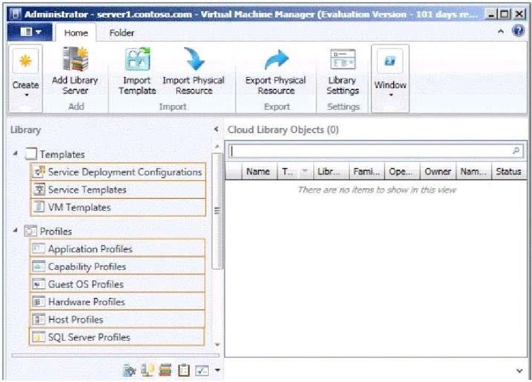Click the Service Templates icon
This screenshot has width=532, height=382.
point(39,189)
